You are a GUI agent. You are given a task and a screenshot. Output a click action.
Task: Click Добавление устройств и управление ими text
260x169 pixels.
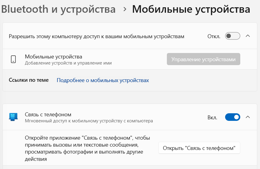pos(68,63)
